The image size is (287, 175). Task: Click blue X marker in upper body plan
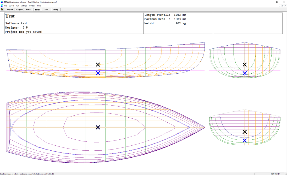pos(245,73)
